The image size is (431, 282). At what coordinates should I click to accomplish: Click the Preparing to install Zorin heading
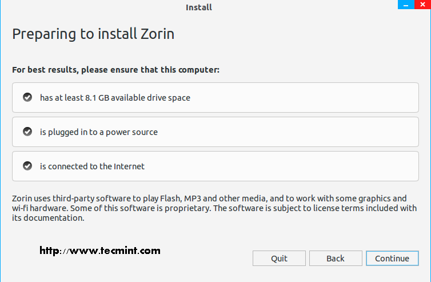(x=93, y=34)
